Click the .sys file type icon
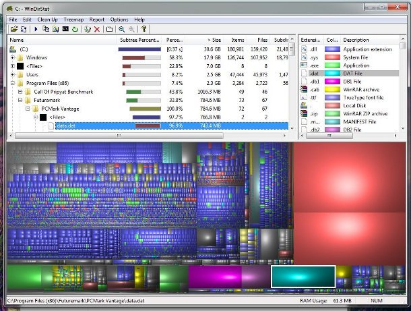411x311 pixels. point(304,57)
